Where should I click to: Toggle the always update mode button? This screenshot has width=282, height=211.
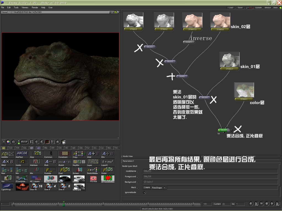(268, 8)
